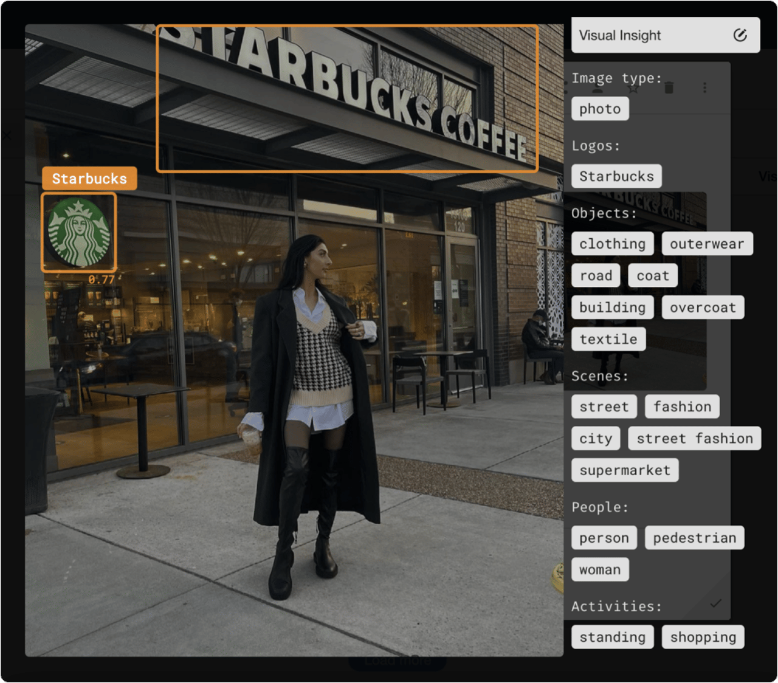778x683 pixels.
Task: Choose the 'outerwear' object tag
Action: click(706, 244)
